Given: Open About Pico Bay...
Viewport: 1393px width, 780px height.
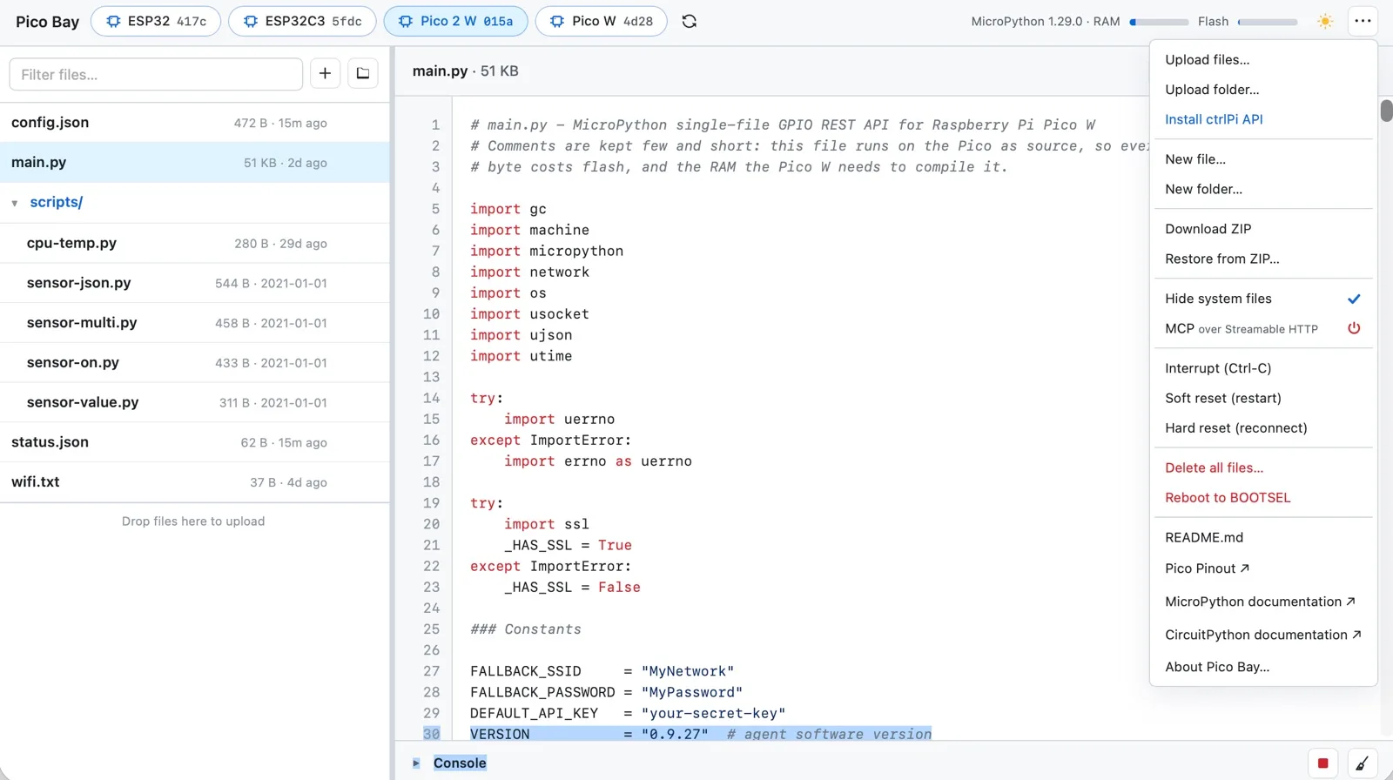Looking at the screenshot, I should 1263,667.
